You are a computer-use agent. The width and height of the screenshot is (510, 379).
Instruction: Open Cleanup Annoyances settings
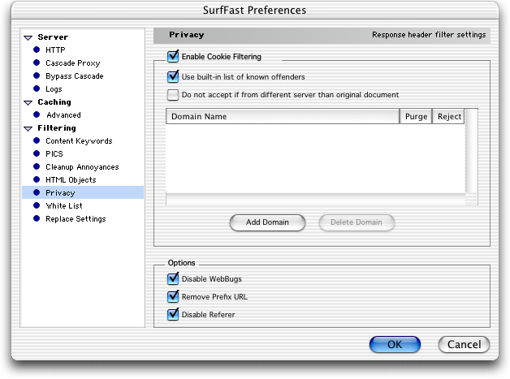82,167
